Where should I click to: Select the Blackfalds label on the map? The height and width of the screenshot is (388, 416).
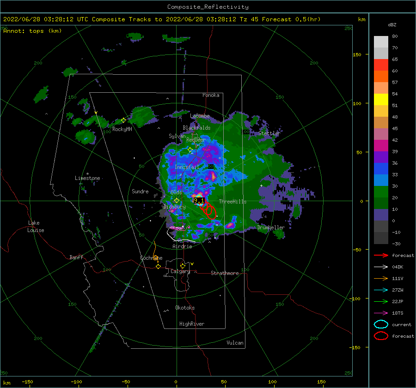tap(196, 128)
